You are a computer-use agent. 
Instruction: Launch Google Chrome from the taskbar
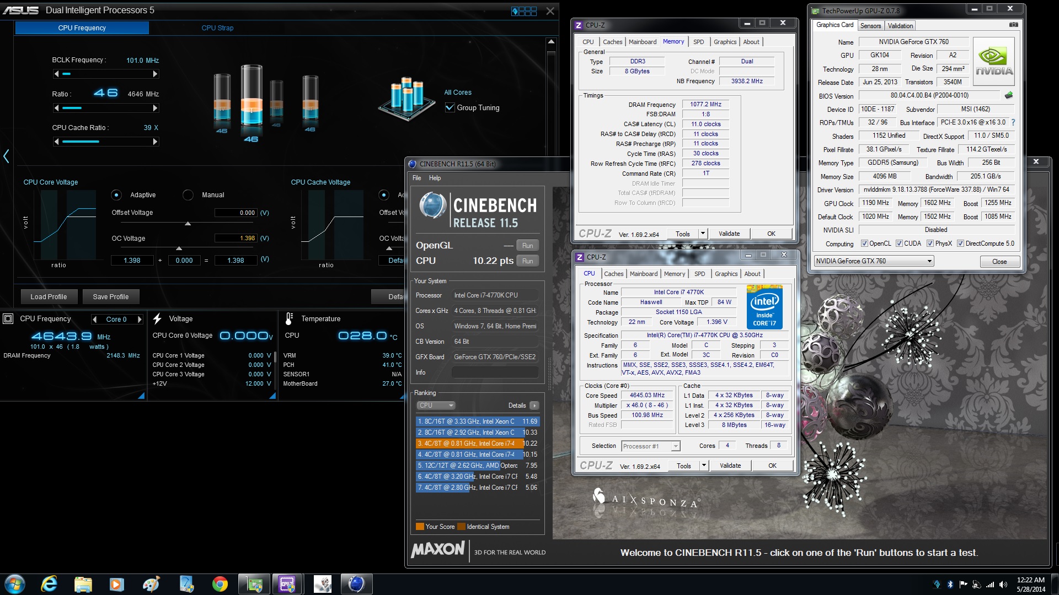[x=220, y=584]
